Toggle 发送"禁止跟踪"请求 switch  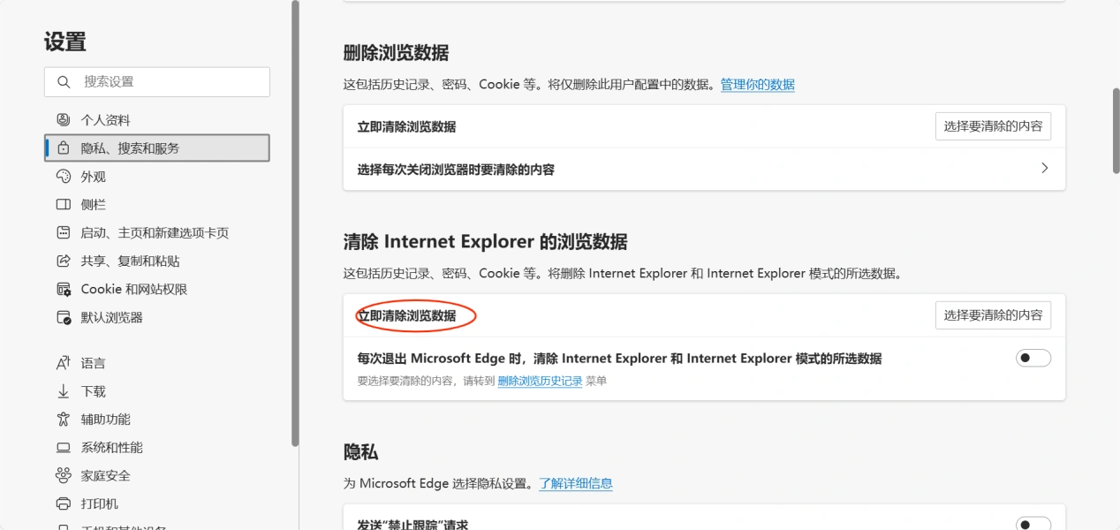click(x=1033, y=522)
